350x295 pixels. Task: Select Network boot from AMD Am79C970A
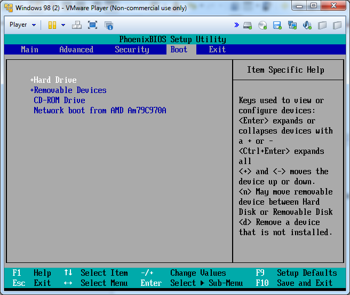click(x=100, y=111)
